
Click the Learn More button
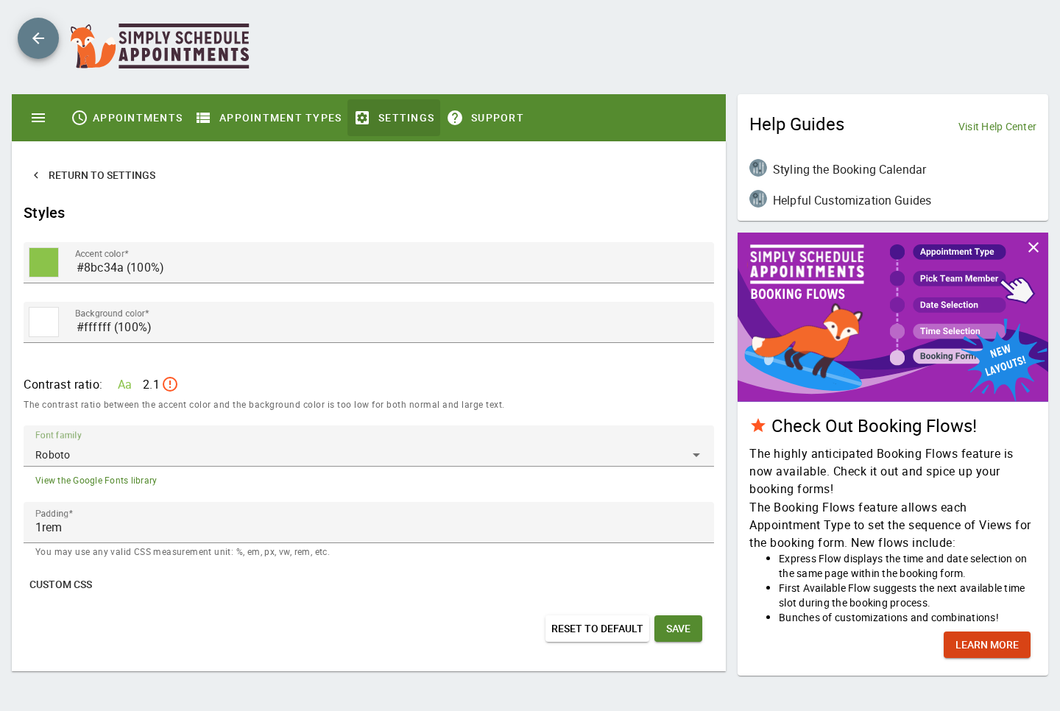(x=987, y=645)
